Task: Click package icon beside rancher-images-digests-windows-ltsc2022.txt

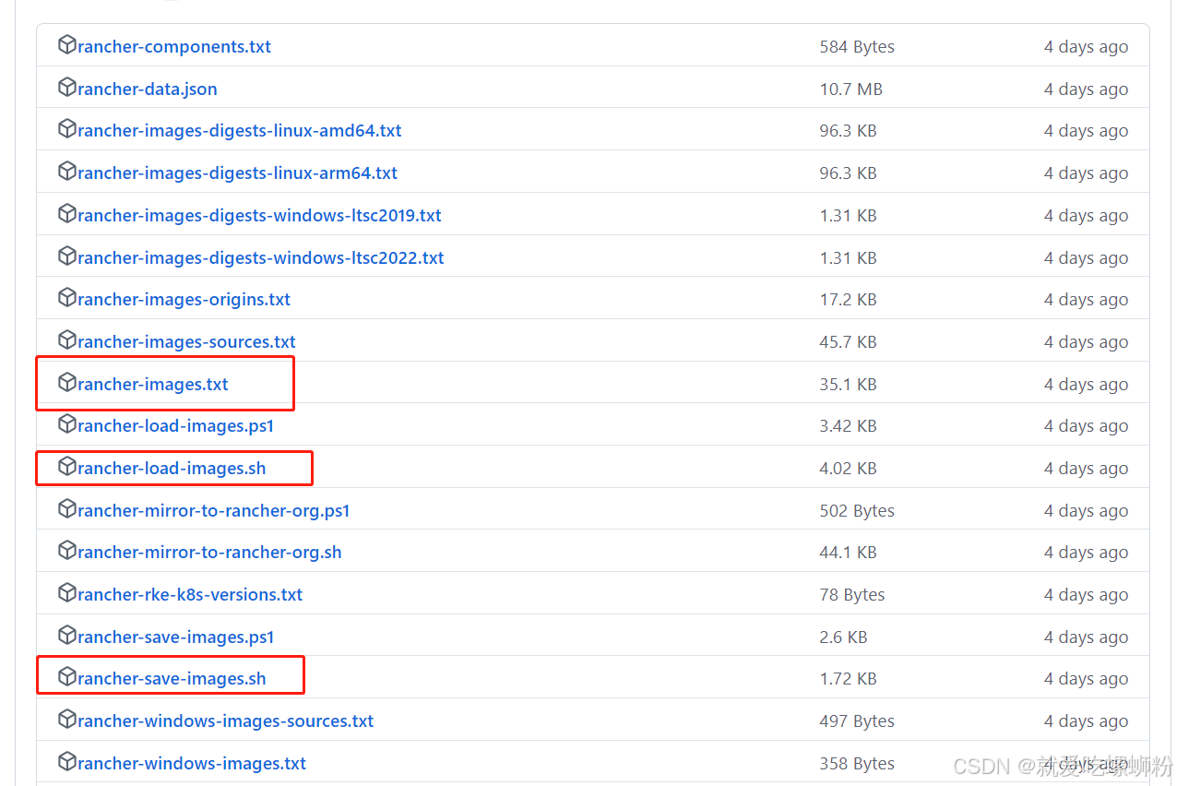Action: coord(66,256)
